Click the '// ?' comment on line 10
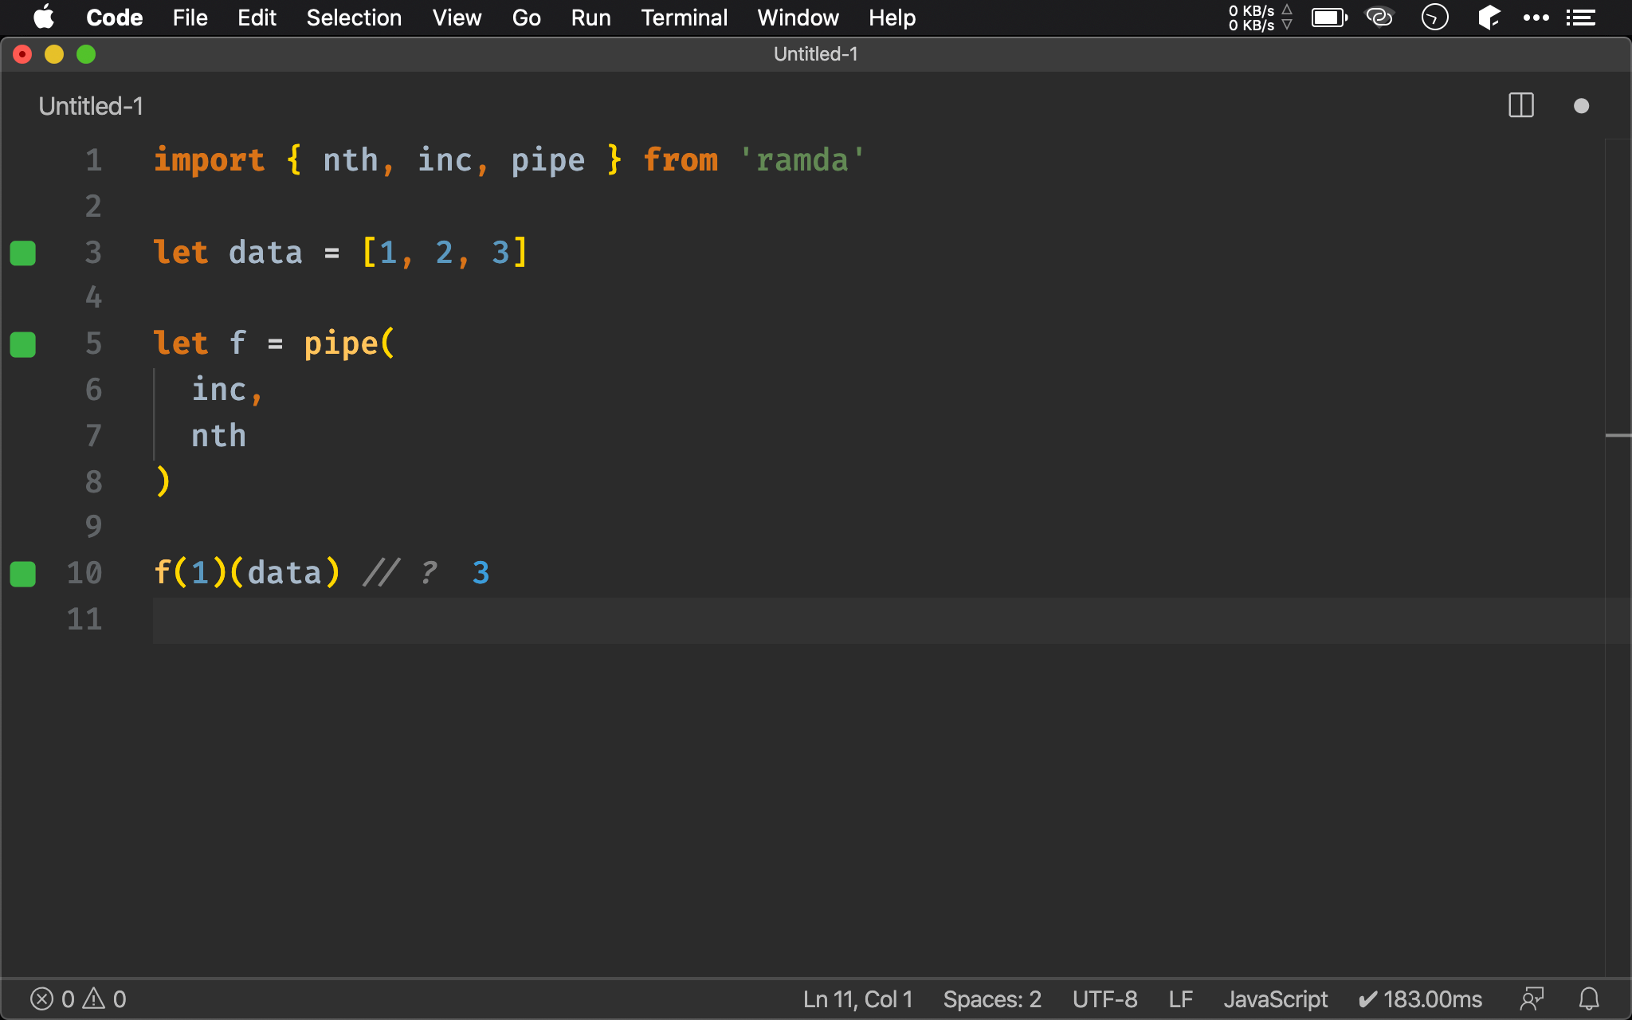Viewport: 1632px width, 1020px height. [400, 573]
